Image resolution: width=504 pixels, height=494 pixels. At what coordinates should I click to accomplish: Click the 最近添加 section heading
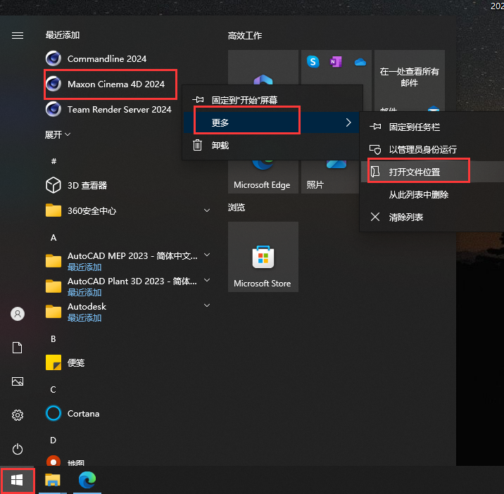pyautogui.click(x=63, y=35)
